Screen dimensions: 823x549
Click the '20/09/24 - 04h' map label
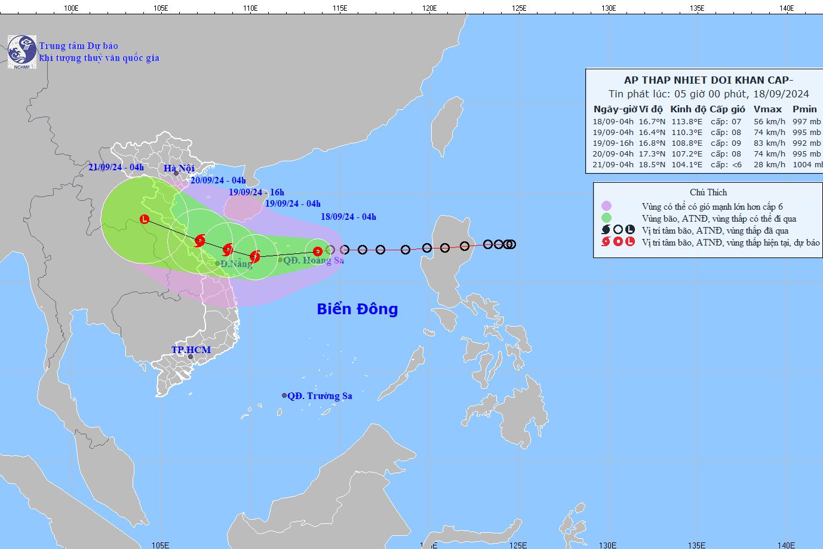[218, 180]
